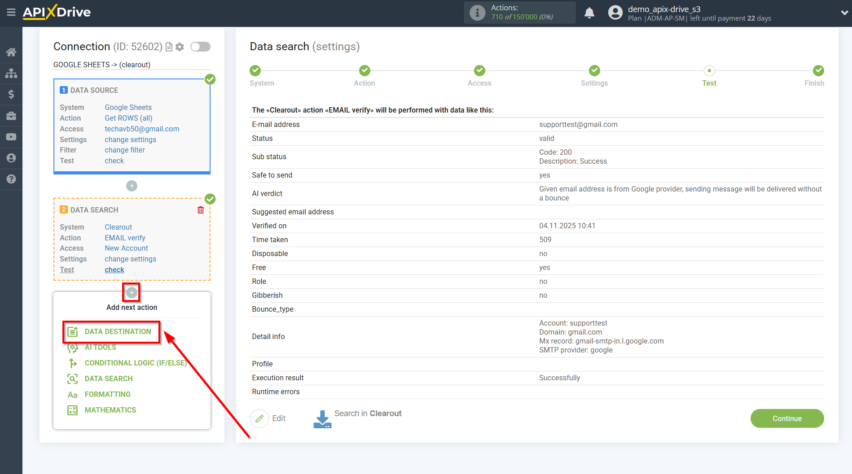The image size is (852, 474).
Task: Select DATA DESTINATION from the action list
Action: pyautogui.click(x=118, y=331)
